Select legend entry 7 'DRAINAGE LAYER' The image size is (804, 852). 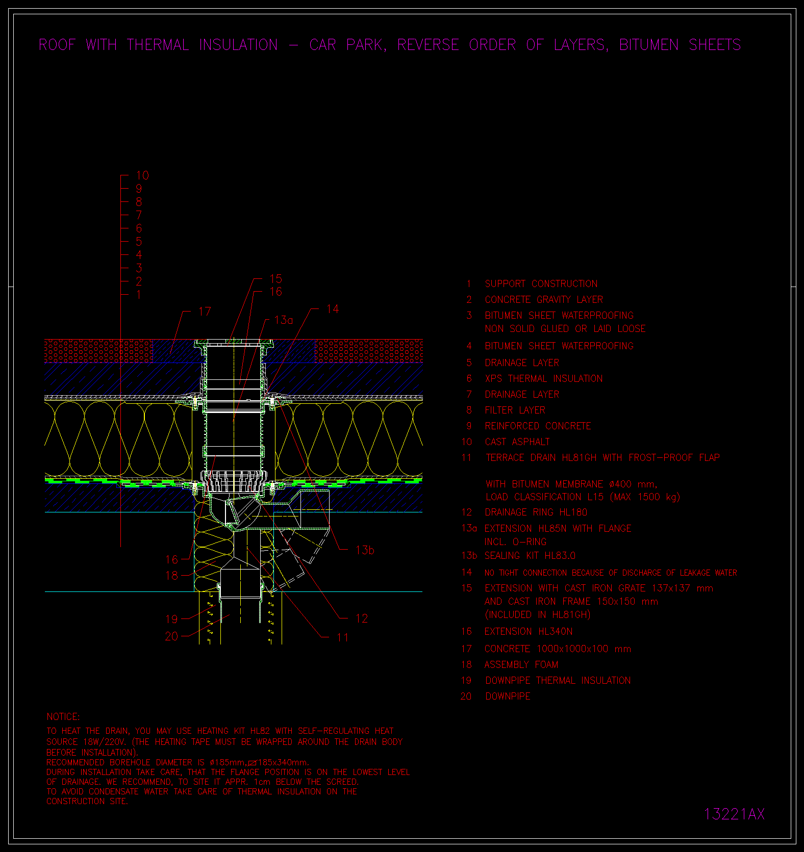[x=522, y=395]
